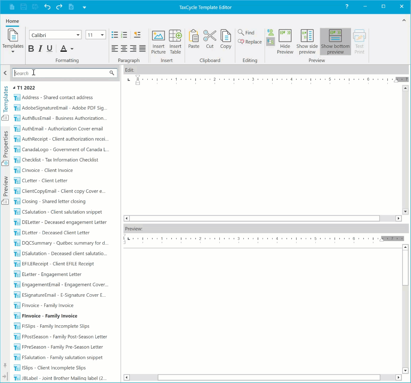The width and height of the screenshot is (411, 383).
Task: Toggle Underline formatting
Action: pyautogui.click(x=50, y=48)
